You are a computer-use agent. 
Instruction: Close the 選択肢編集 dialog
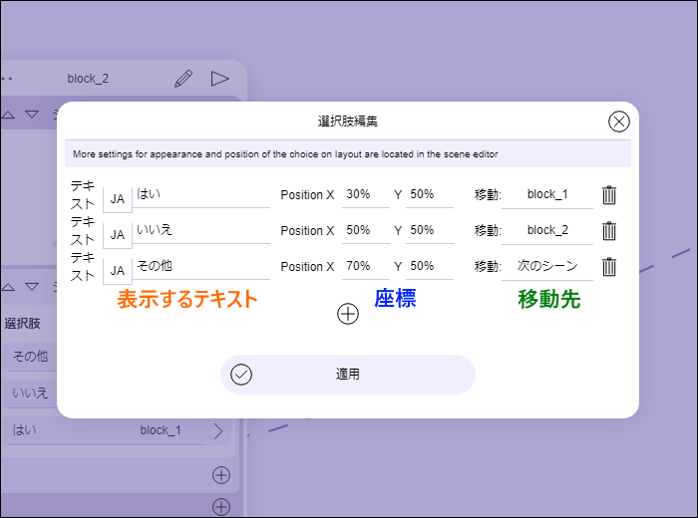618,122
